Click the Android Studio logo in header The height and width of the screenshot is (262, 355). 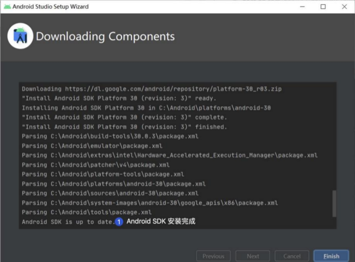[x=20, y=37]
